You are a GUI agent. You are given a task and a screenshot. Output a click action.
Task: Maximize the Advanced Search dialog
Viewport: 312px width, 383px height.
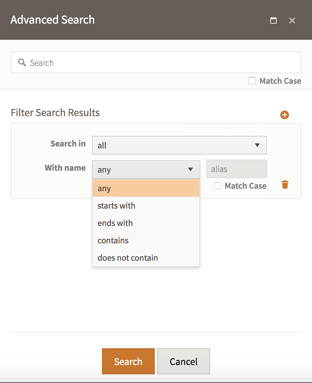click(x=273, y=20)
